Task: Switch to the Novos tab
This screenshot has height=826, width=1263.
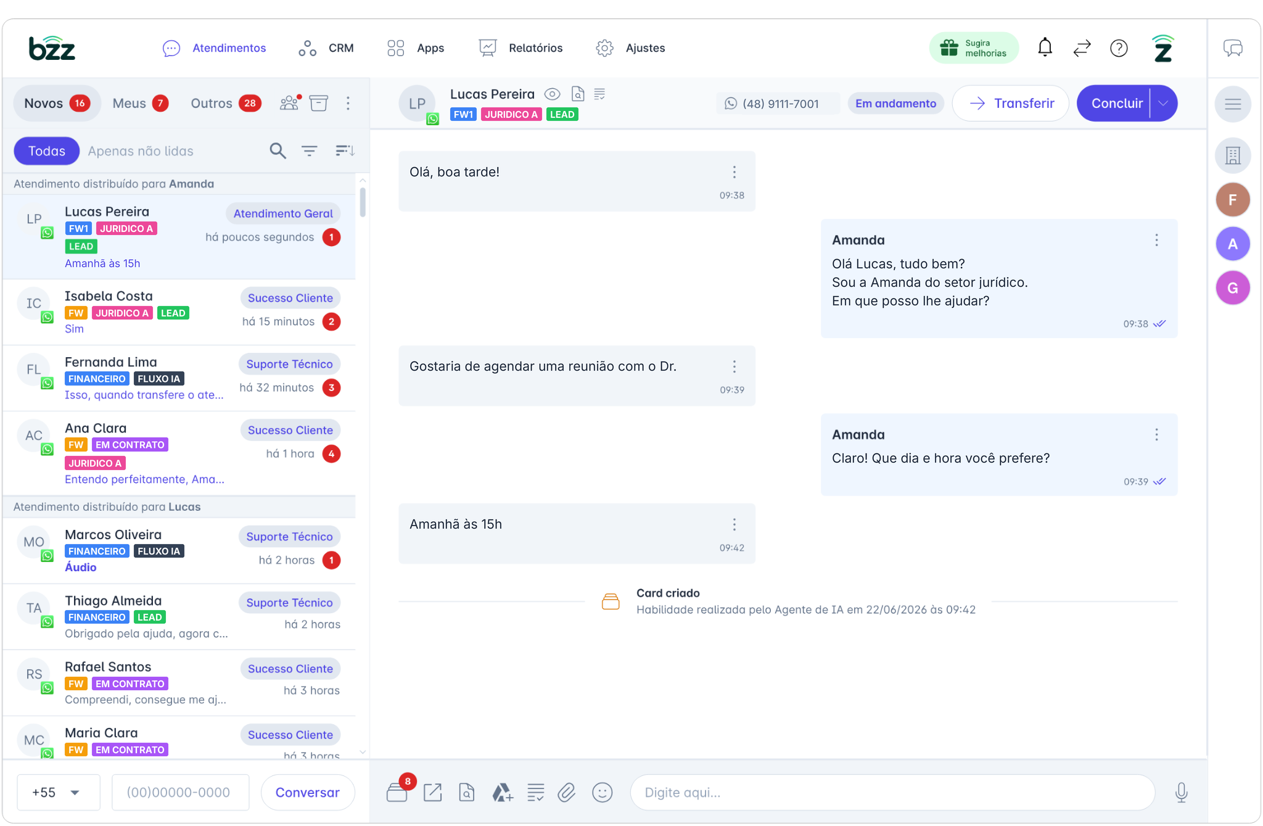Action: tap(56, 103)
